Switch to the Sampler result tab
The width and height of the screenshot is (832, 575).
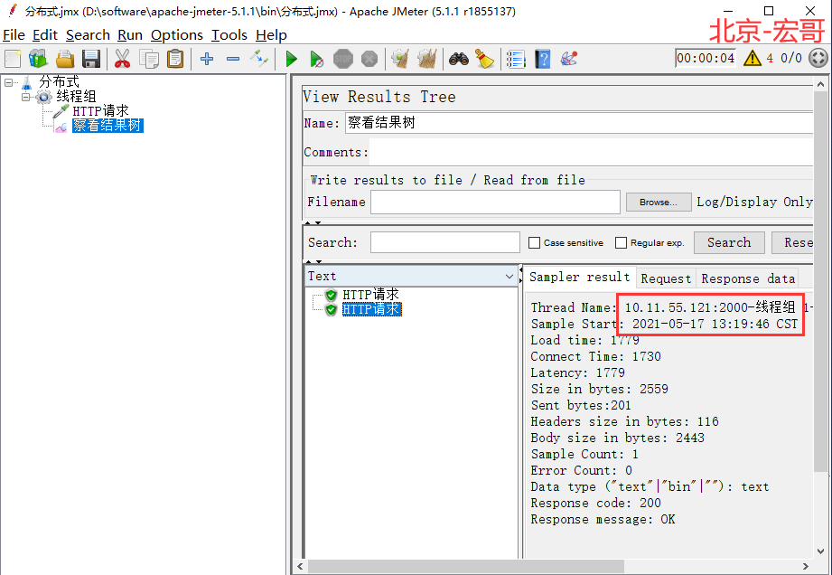coord(579,278)
